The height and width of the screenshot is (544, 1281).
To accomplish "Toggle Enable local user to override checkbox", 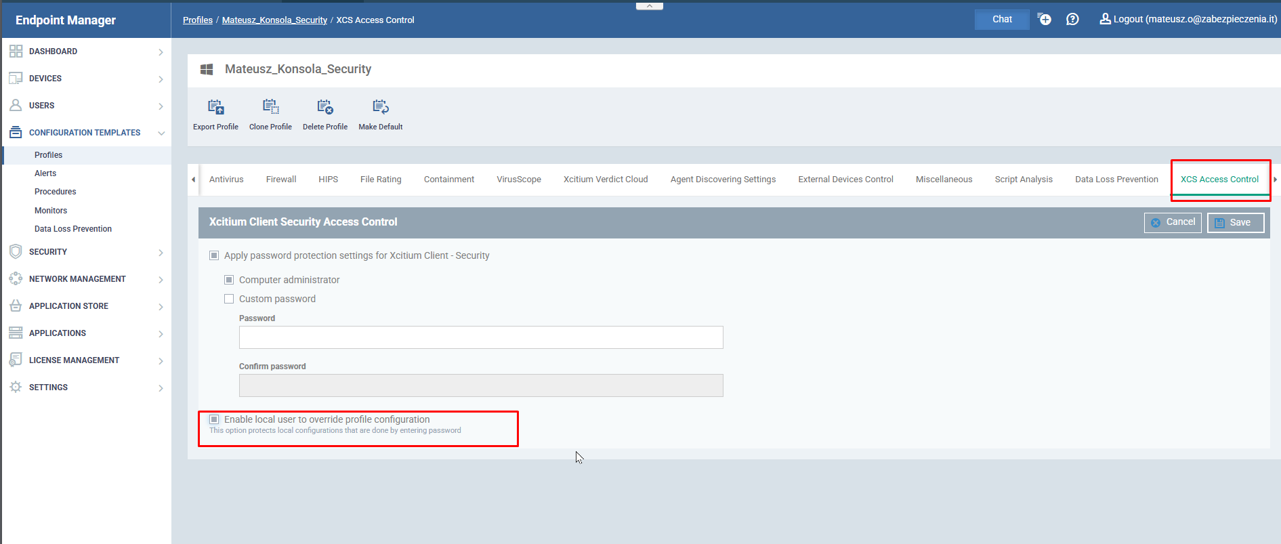I will point(214,419).
